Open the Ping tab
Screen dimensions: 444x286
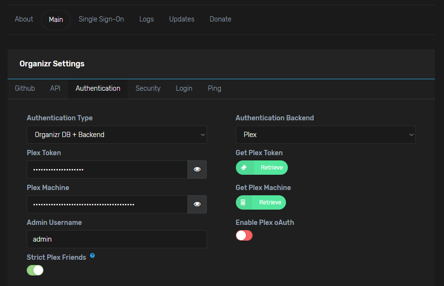[214, 88]
